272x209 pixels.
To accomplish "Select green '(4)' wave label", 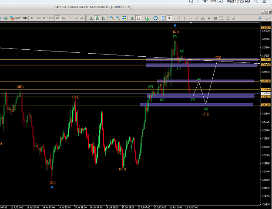I will pyautogui.click(x=199, y=79).
